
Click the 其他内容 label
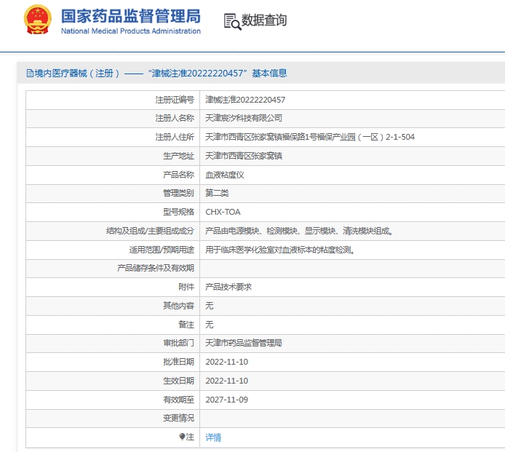[178, 306]
